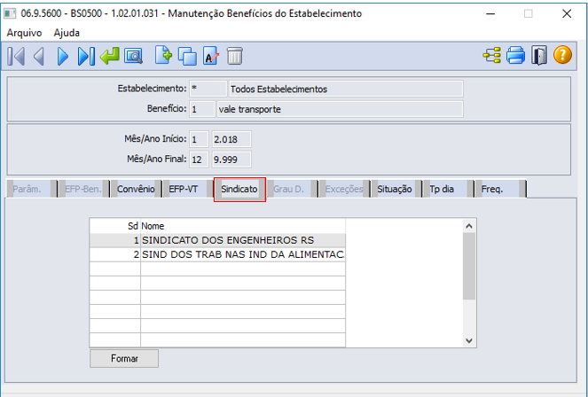This screenshot has height=397, width=588.
Task: Click the Sd column header
Action: 115,226
